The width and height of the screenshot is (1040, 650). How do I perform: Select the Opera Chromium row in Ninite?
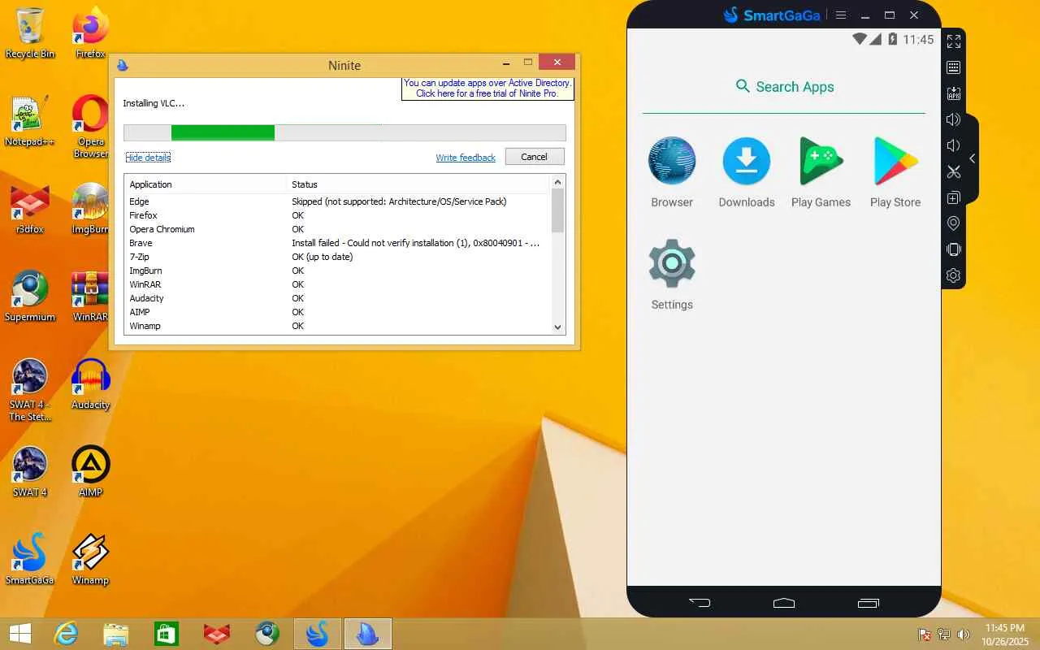[337, 229]
